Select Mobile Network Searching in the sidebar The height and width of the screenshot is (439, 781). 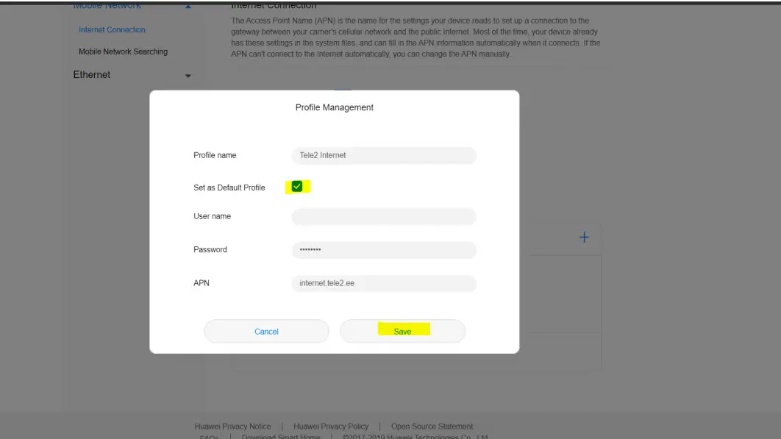[123, 51]
